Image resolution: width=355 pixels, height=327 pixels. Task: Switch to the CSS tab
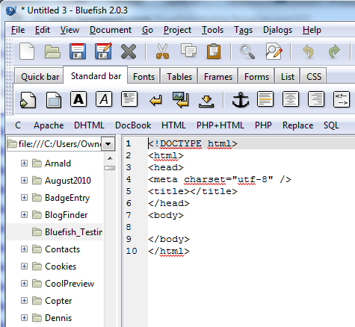[x=314, y=77]
